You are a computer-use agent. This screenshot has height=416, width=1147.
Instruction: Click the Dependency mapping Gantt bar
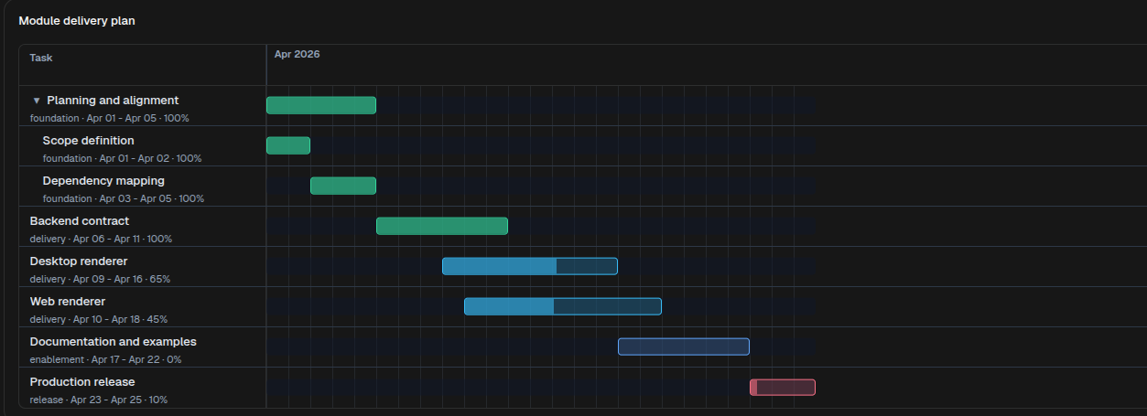coord(343,186)
